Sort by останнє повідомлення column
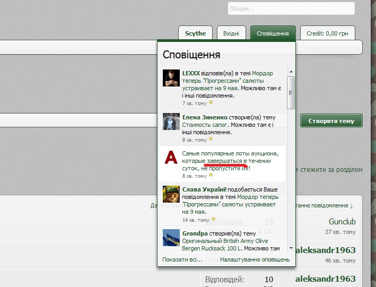The width and height of the screenshot is (376, 287). point(323,205)
